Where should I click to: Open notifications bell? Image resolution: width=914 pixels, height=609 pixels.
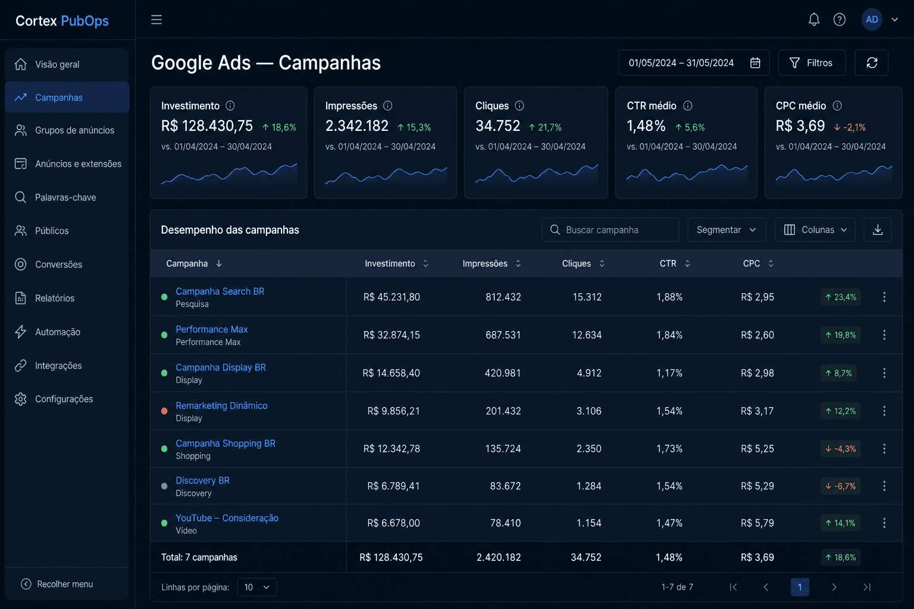[x=814, y=20]
